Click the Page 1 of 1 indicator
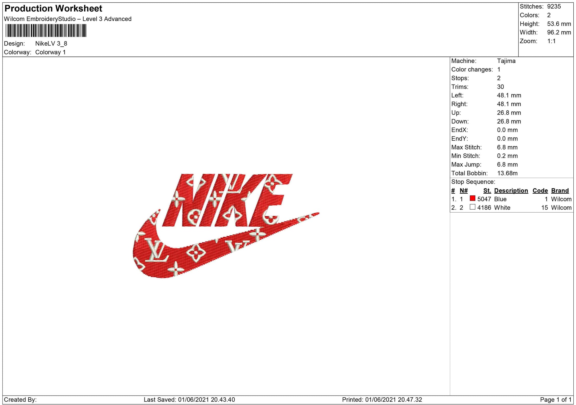This screenshot has height=405, width=576. pos(556,400)
